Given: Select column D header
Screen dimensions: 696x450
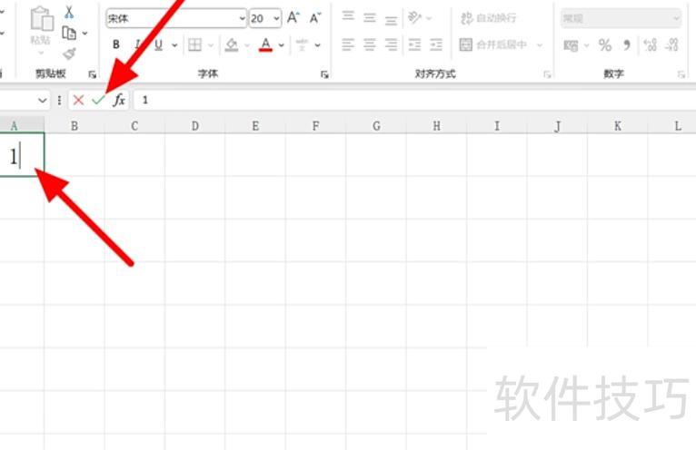Looking at the screenshot, I should [x=194, y=126].
